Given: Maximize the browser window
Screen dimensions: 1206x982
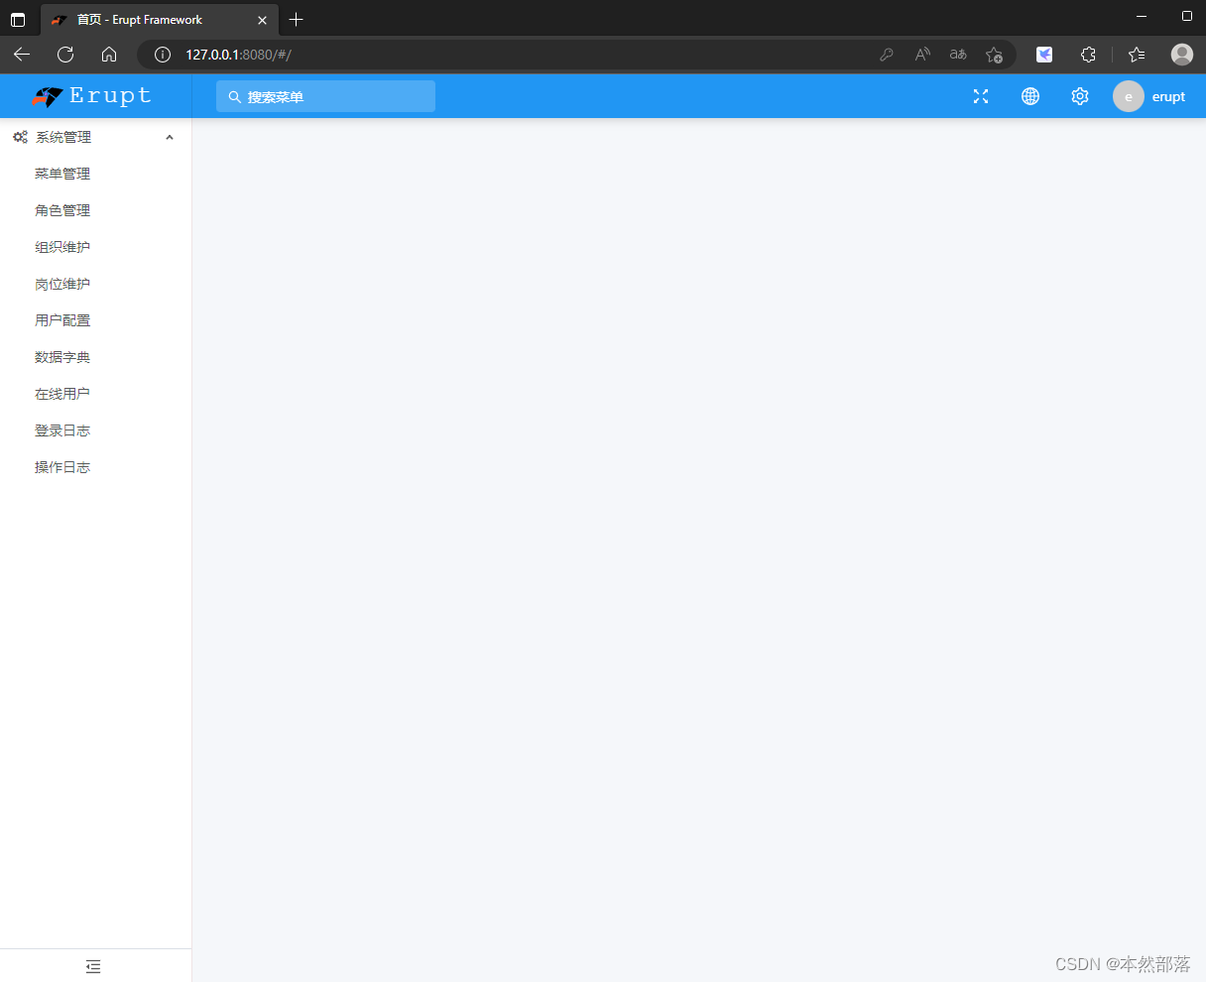Looking at the screenshot, I should [1187, 17].
